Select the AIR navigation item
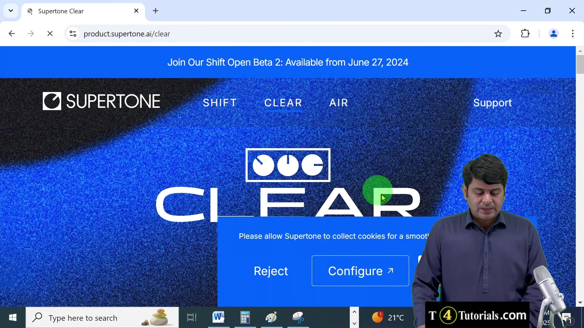 339,103
